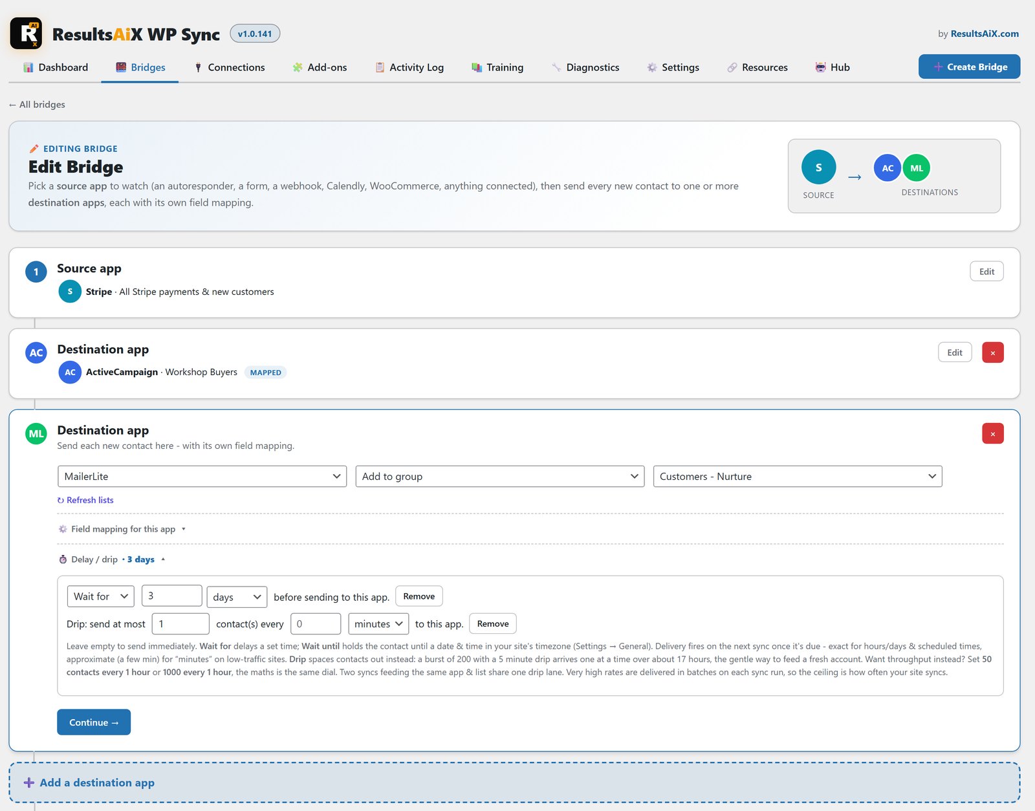This screenshot has width=1035, height=811.
Task: Remove the ActiveCampaign destination with red X
Action: [x=993, y=352]
